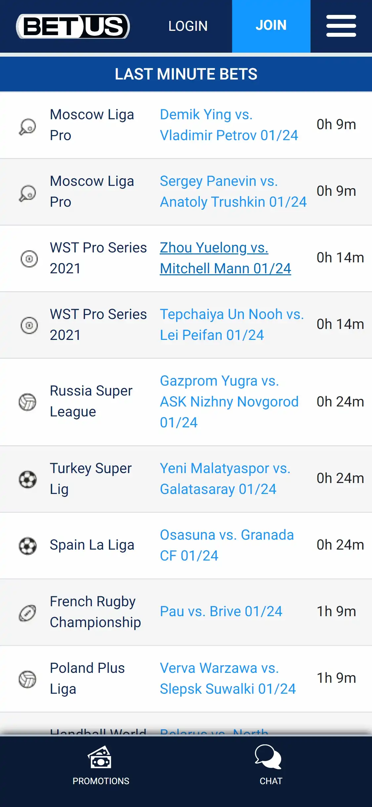The width and height of the screenshot is (372, 807).
Task: Open Sergey Panevin vs. Anatoly Trushkin match
Action: coord(233,191)
